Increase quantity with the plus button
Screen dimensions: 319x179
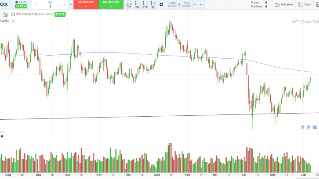pos(64,5)
